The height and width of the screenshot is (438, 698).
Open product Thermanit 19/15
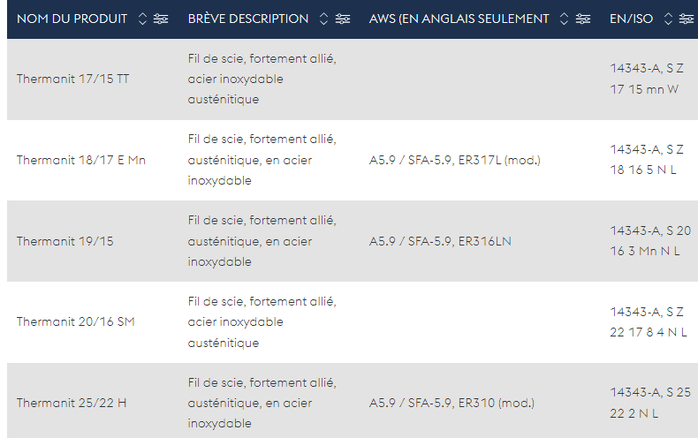65,241
